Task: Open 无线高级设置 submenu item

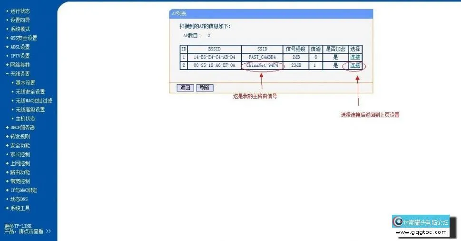Action: pos(29,110)
